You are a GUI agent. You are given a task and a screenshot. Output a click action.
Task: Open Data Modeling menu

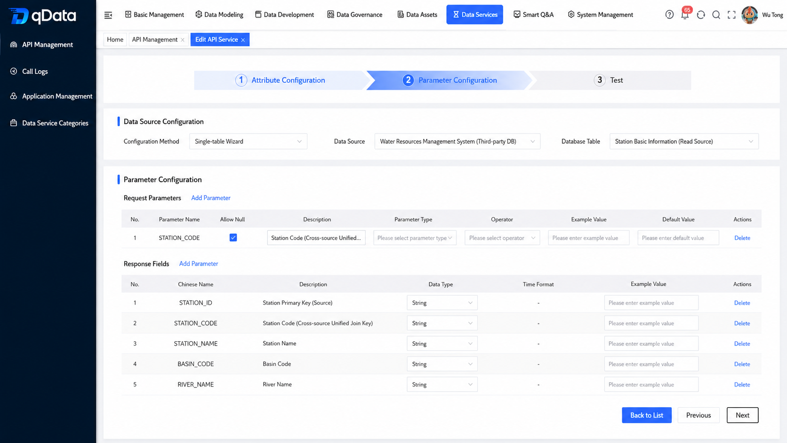click(219, 15)
